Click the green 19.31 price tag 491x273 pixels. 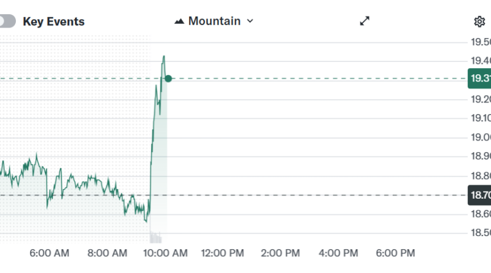(x=479, y=79)
